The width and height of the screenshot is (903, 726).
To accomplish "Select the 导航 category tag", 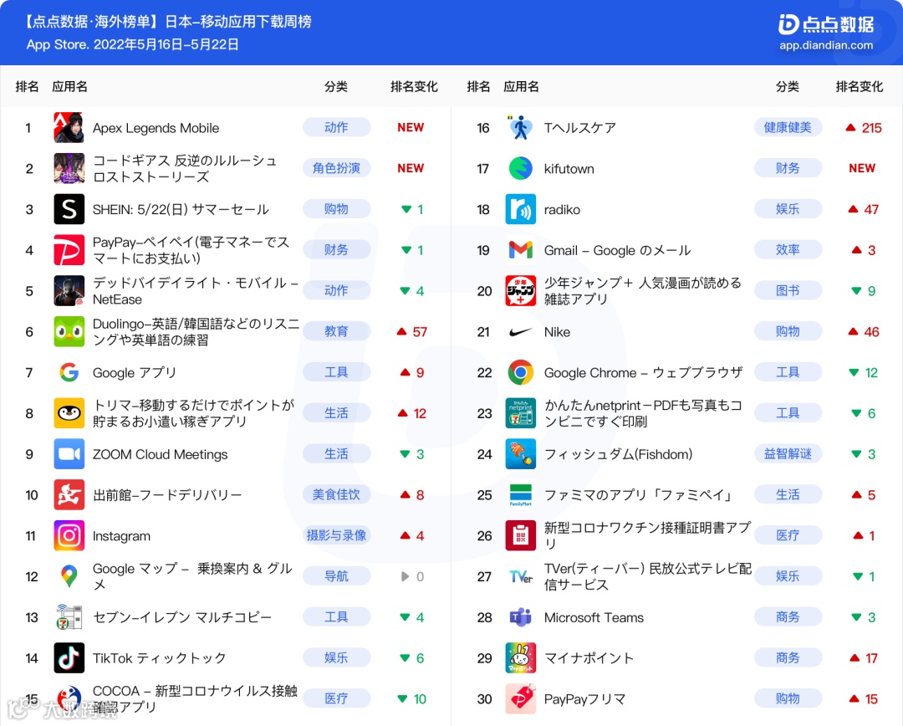I will tap(336, 576).
